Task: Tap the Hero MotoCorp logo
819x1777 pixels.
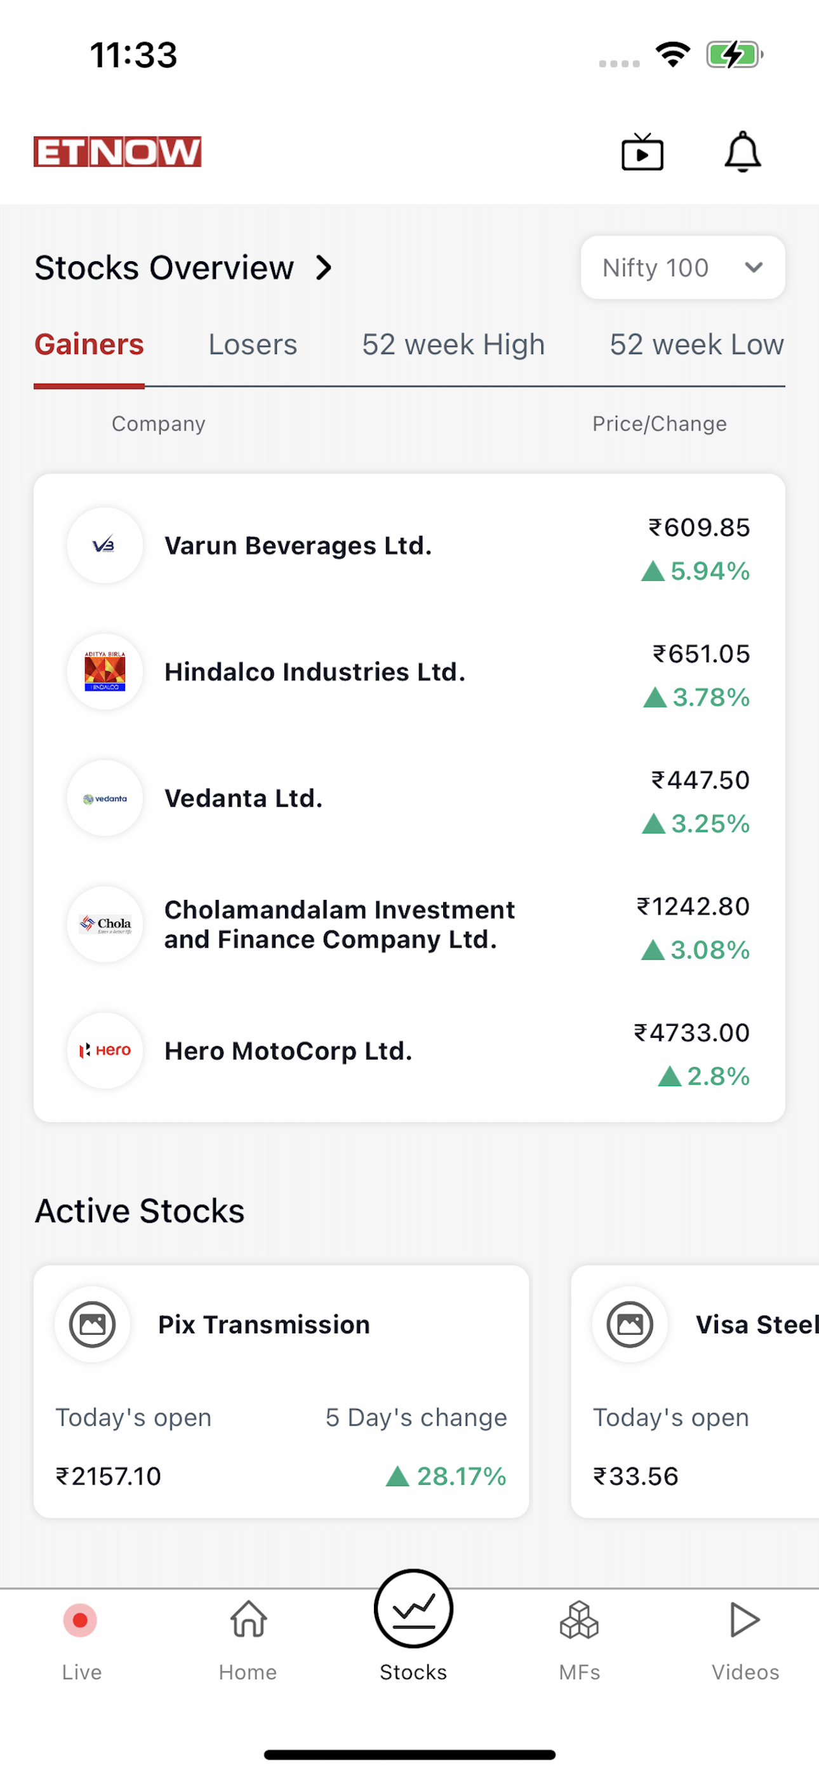Action: tap(105, 1051)
